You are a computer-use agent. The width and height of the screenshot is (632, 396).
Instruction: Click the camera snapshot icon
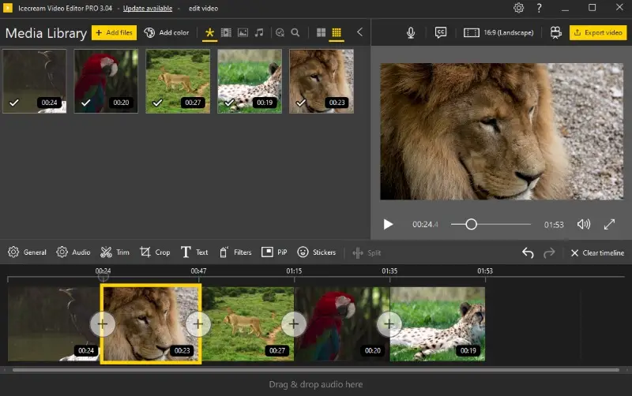pyautogui.click(x=556, y=32)
